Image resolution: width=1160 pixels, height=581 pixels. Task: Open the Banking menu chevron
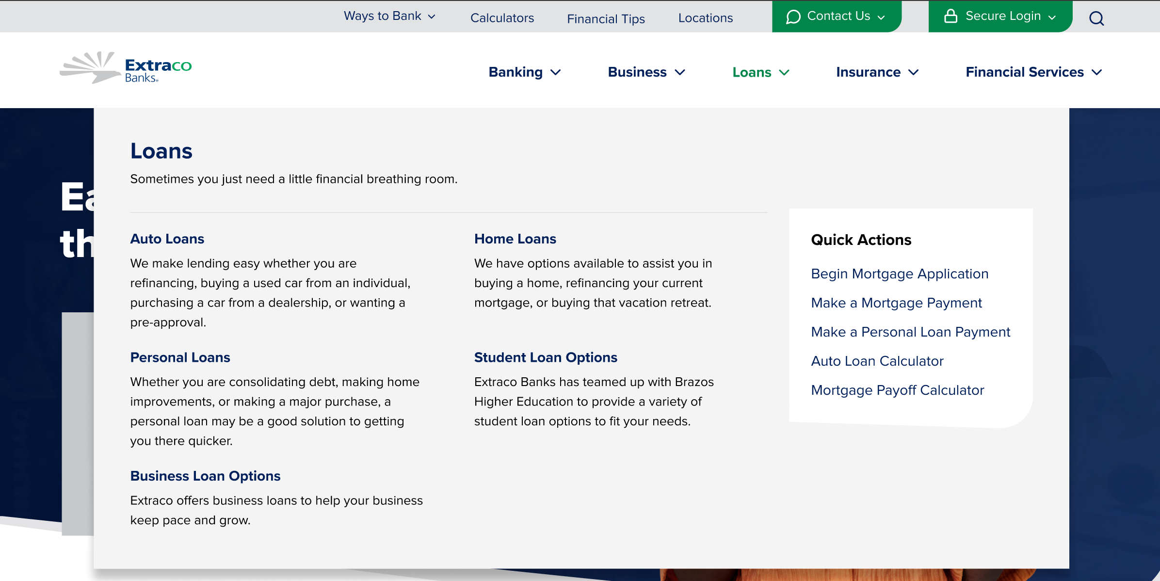pos(556,73)
